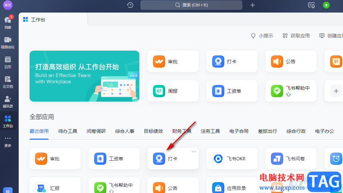Image resolution: width=343 pixels, height=193 pixels.
Task: Open the notification panel icon in title bar
Action: click(x=311, y=5)
